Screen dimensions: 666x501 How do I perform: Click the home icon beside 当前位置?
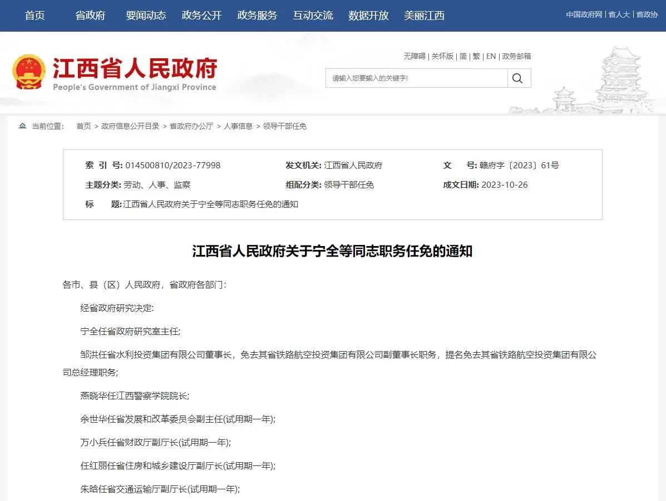point(22,126)
